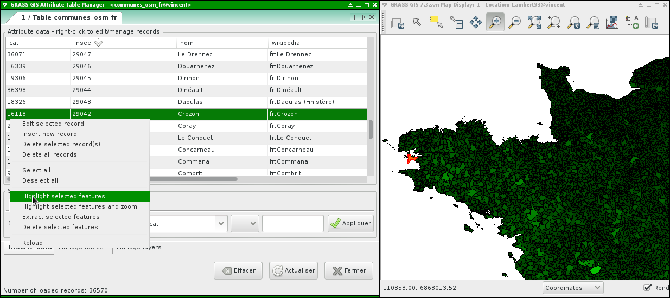Select the Le Drennec row
This screenshot has width=670, height=298.
pos(187,54)
